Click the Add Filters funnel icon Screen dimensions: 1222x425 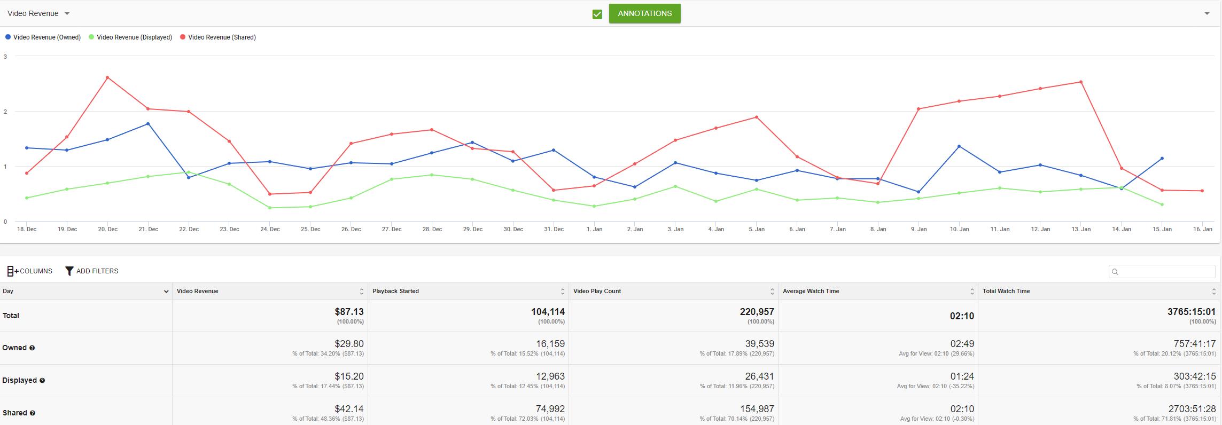[69, 271]
